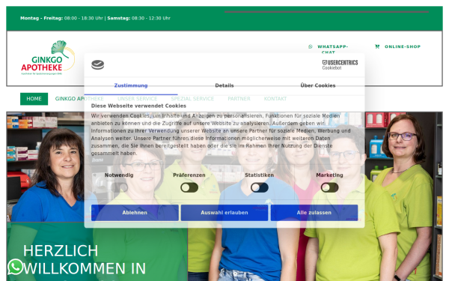Click the Ginkgo Apotheke logo
This screenshot has width=449, height=281.
click(48, 58)
